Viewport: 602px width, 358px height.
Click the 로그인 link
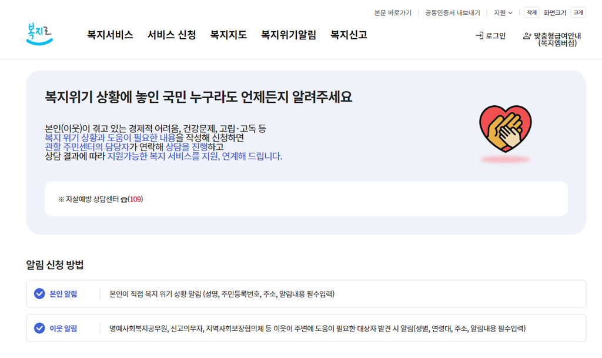[491, 36]
